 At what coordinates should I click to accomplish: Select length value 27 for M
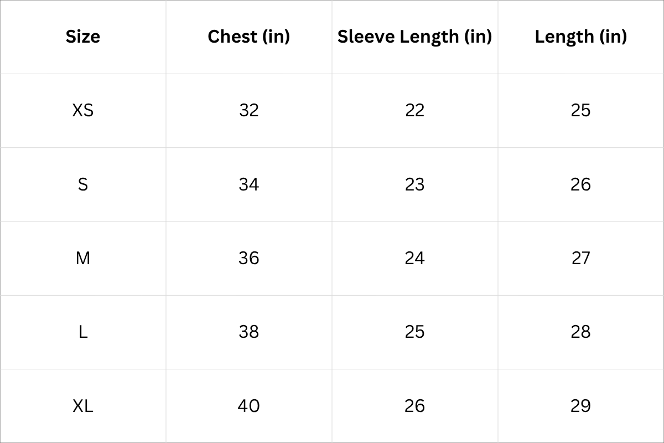[580, 258]
